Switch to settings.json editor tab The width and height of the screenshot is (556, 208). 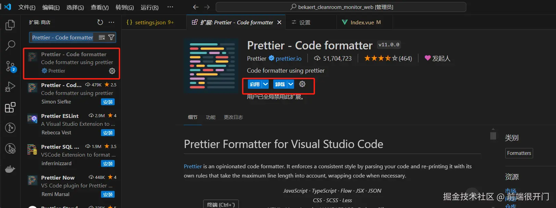(x=154, y=22)
